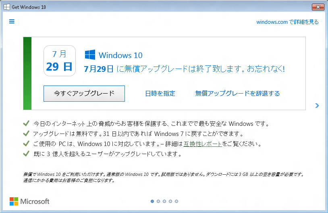Select the fifth pagination dot
The width and height of the screenshot is (328, 213).
click(x=176, y=201)
